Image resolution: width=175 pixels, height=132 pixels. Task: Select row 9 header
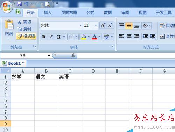tap(6, 124)
